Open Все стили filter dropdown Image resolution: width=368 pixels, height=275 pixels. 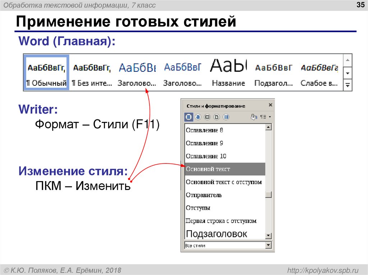268,245
